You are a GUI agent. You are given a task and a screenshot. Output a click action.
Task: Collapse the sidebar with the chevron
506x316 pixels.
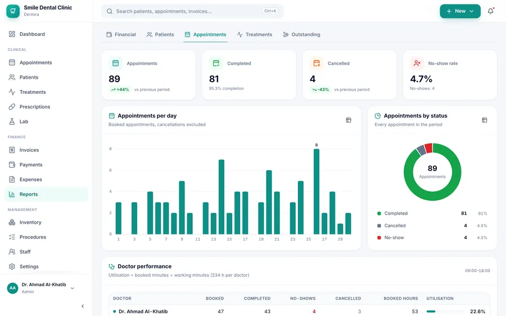tap(83, 306)
